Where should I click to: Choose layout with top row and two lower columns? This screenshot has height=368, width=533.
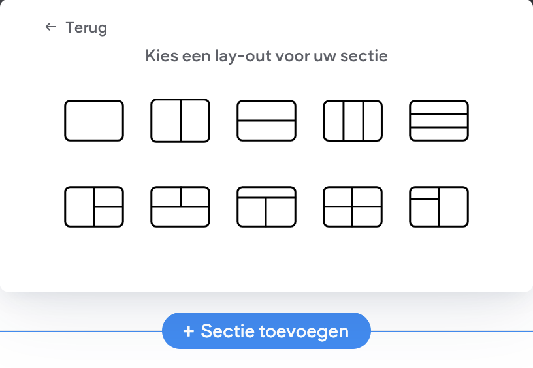pos(266,207)
